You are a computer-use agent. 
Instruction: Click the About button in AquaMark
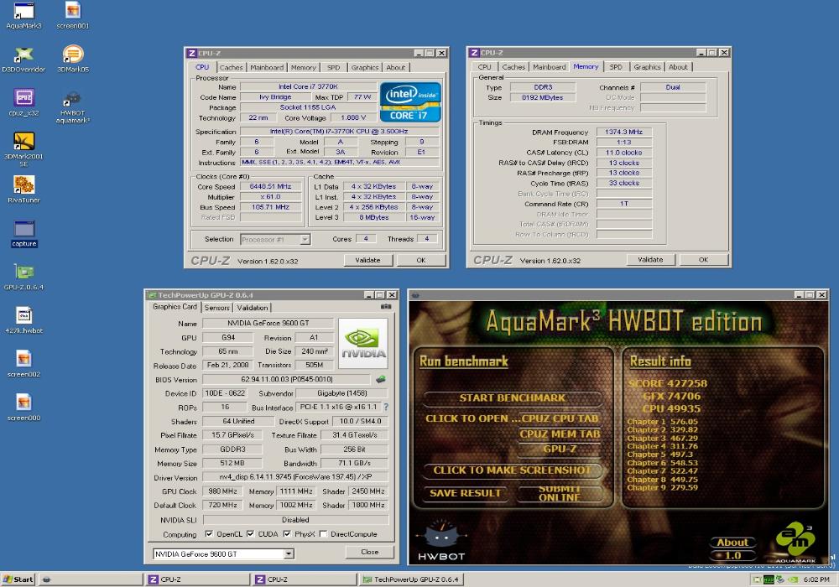(x=732, y=542)
